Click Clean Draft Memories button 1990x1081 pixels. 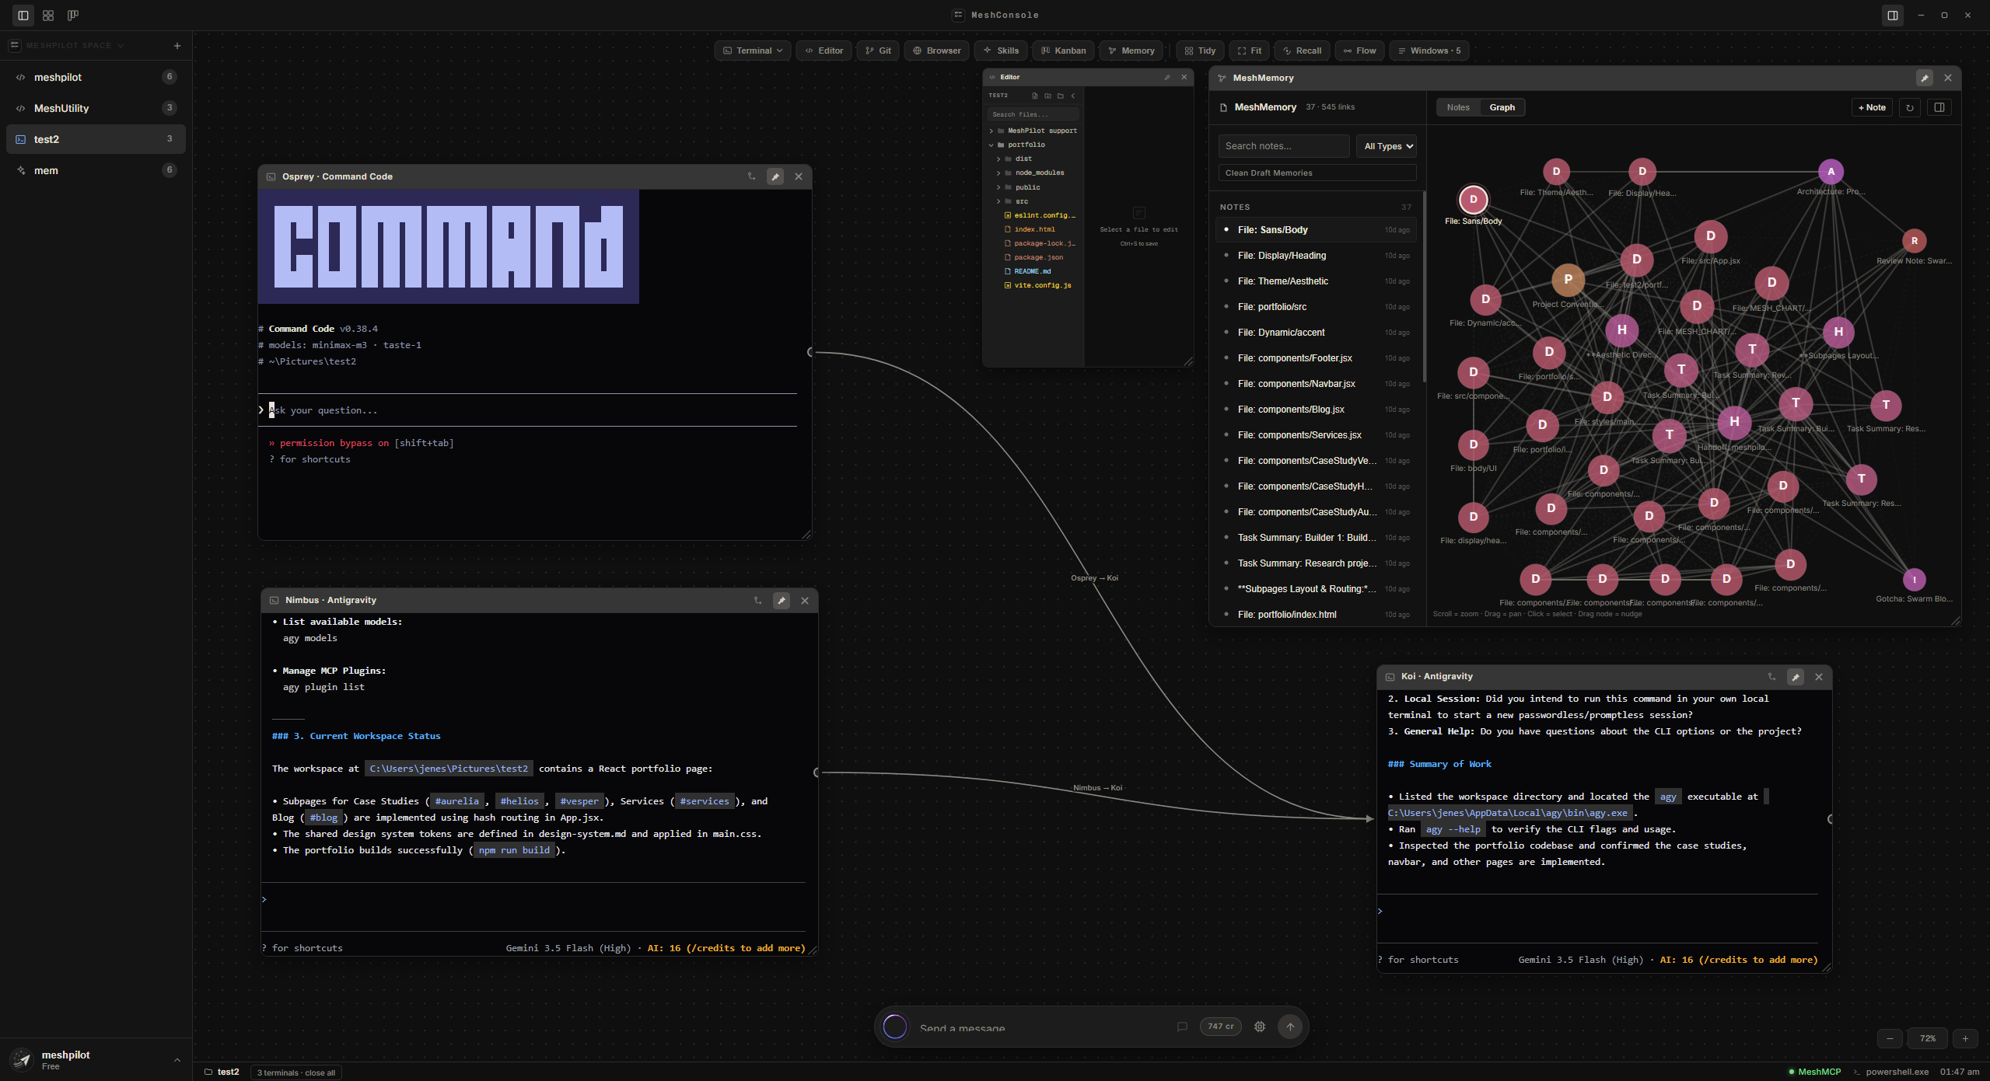(1317, 173)
